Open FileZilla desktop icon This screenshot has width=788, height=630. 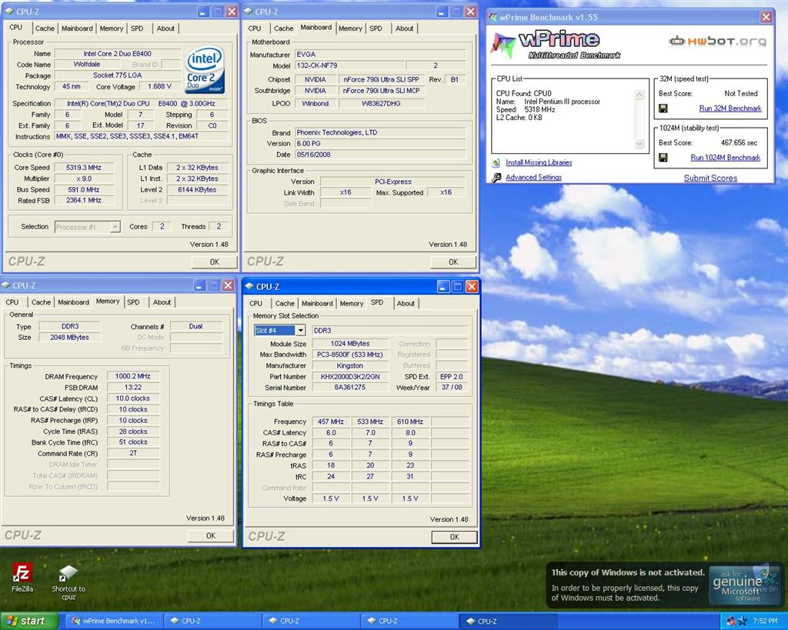22,577
